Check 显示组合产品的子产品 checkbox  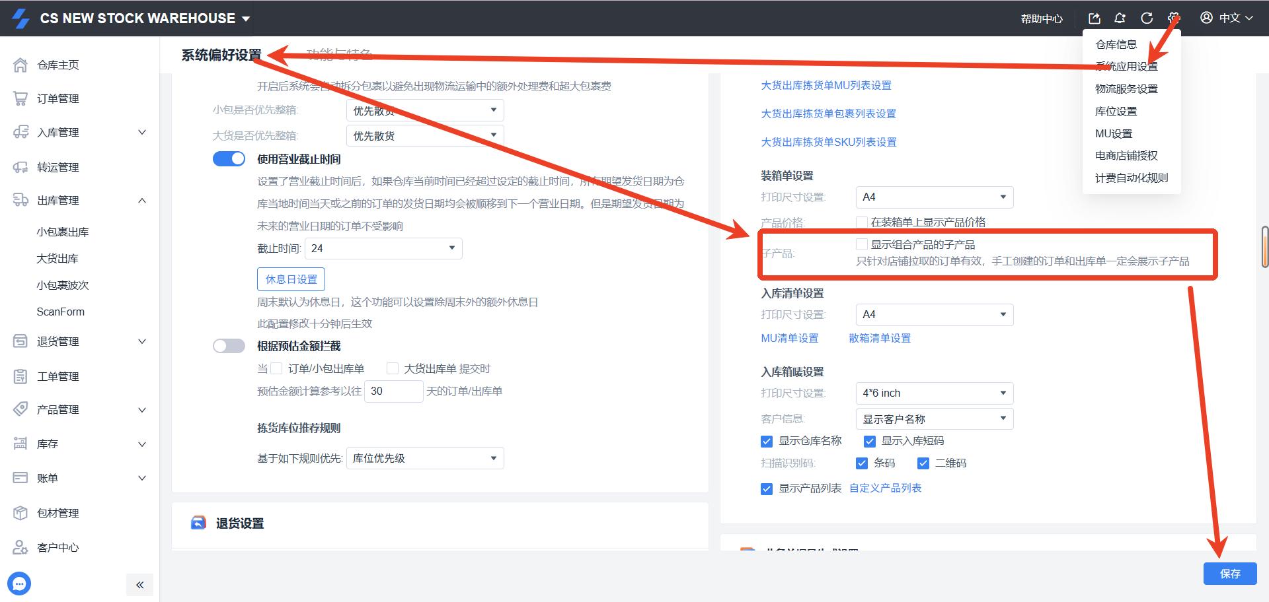point(862,244)
